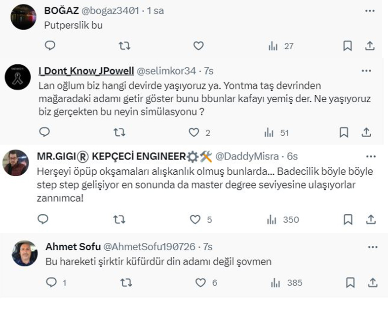Reply to the MR.GIGI KEPÇECİ ENGINEER tweet
The image size is (388, 310).
43,219
